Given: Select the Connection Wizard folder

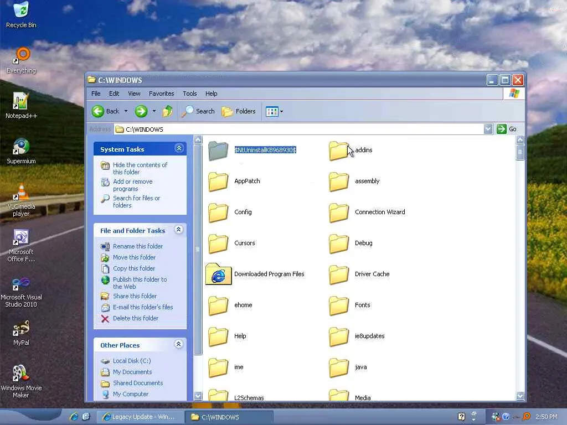Looking at the screenshot, I should pyautogui.click(x=367, y=212).
